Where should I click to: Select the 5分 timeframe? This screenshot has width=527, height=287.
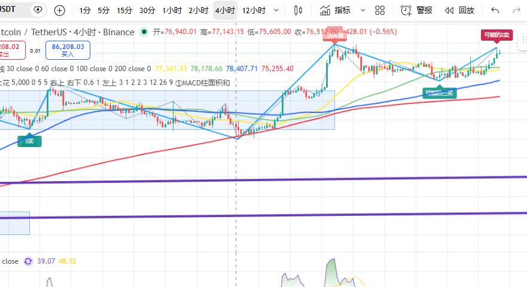103,11
